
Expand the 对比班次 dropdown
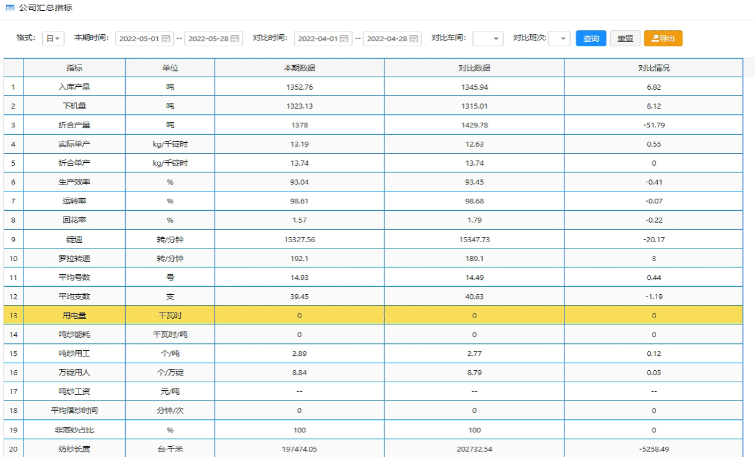(559, 39)
